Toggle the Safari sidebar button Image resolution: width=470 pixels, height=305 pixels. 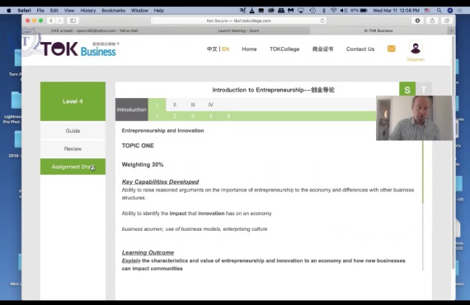(73, 21)
